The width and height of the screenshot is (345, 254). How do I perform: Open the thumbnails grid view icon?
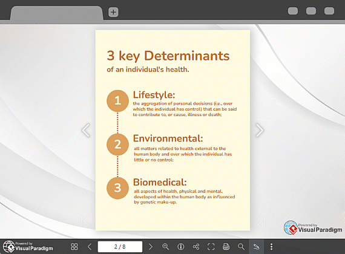tap(74, 247)
